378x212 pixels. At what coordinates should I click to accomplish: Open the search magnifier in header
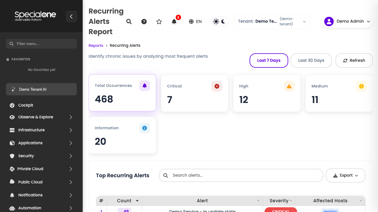point(129,21)
